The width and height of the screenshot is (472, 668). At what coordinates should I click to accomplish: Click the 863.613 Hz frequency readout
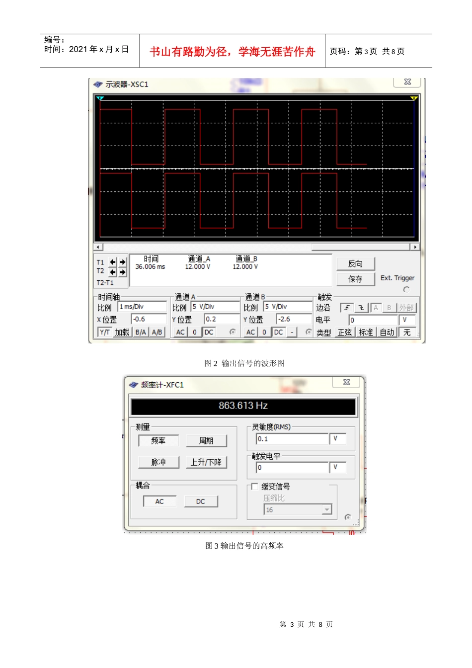coord(243,406)
